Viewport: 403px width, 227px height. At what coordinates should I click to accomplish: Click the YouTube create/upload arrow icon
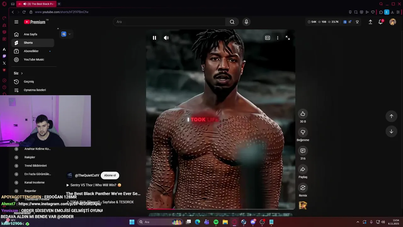coord(370,22)
